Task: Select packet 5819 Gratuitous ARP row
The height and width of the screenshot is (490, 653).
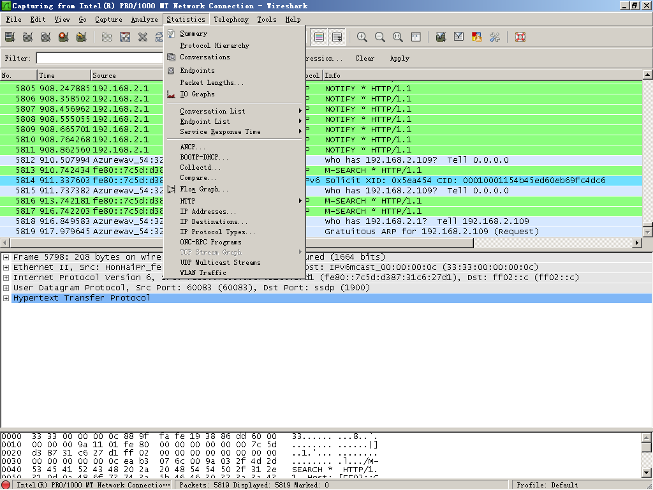Action: (x=321, y=232)
